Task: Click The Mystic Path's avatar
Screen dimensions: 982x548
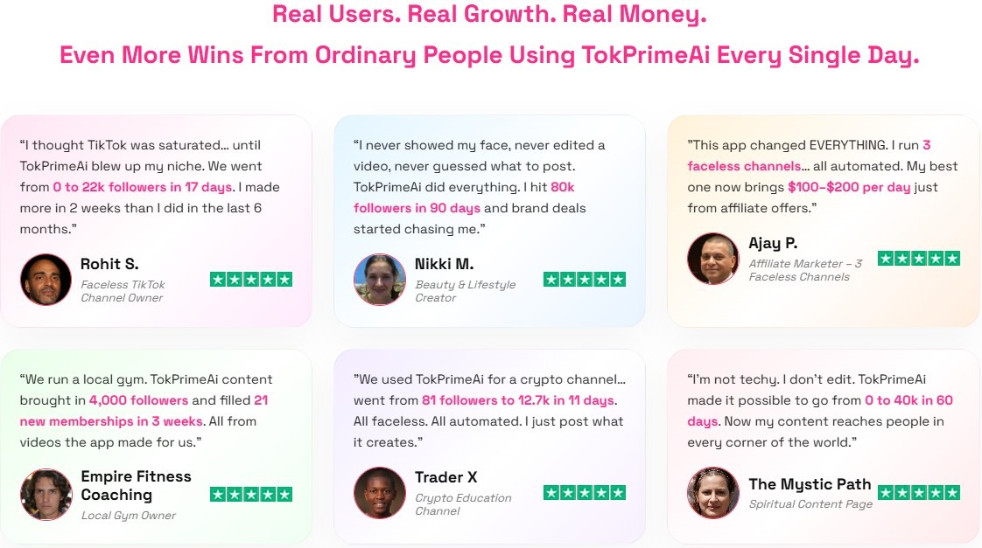Action: tap(713, 493)
